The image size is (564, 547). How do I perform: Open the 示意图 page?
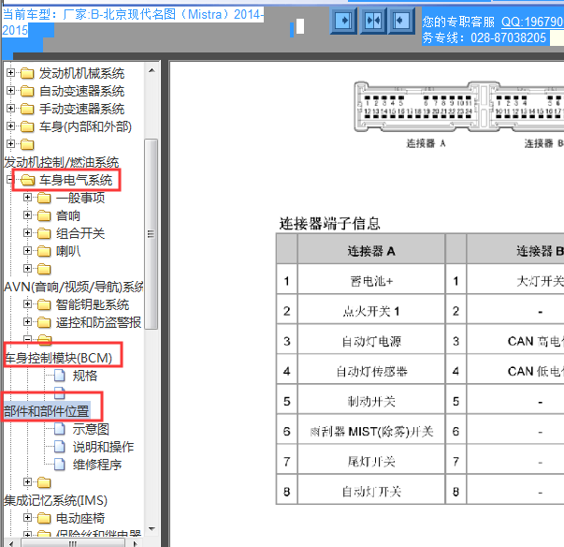(x=91, y=429)
